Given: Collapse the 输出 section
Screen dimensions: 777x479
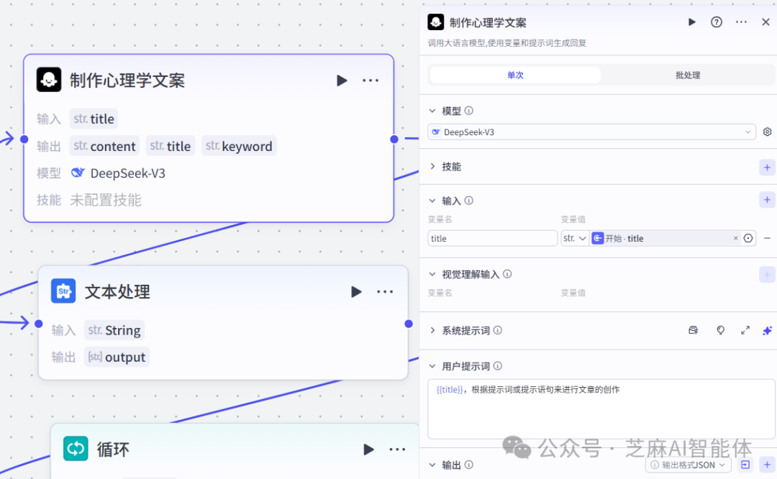Looking at the screenshot, I should point(432,465).
